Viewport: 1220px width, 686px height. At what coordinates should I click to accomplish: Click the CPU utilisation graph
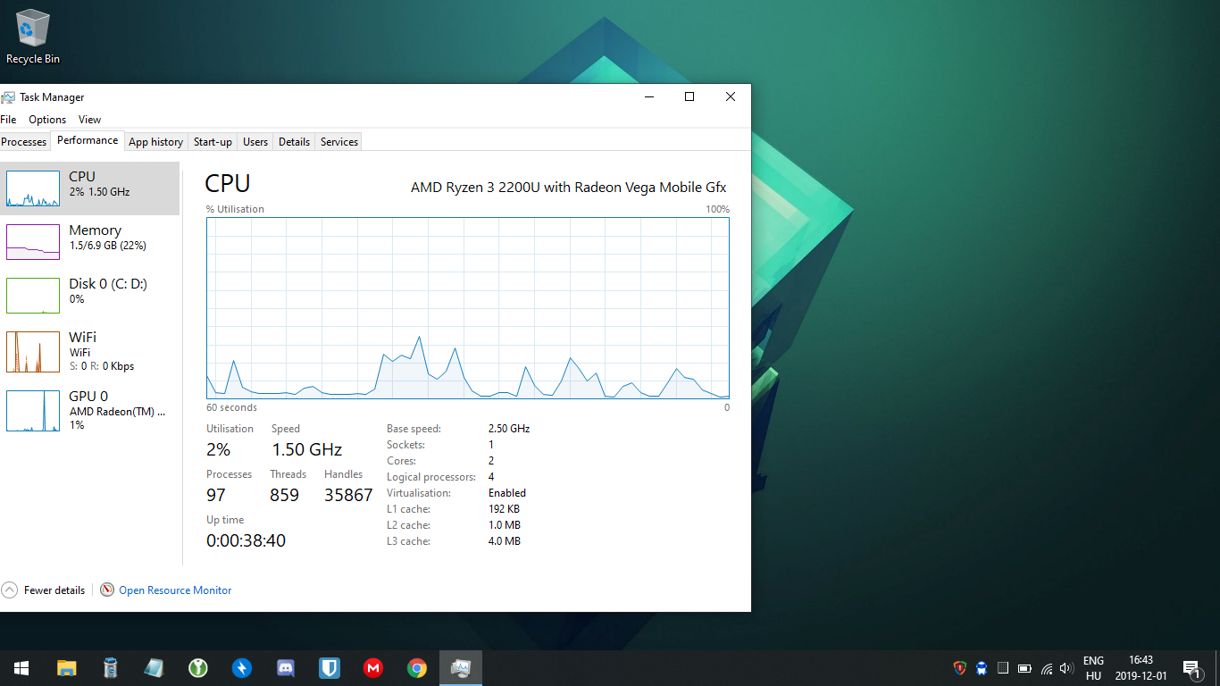pyautogui.click(x=468, y=308)
